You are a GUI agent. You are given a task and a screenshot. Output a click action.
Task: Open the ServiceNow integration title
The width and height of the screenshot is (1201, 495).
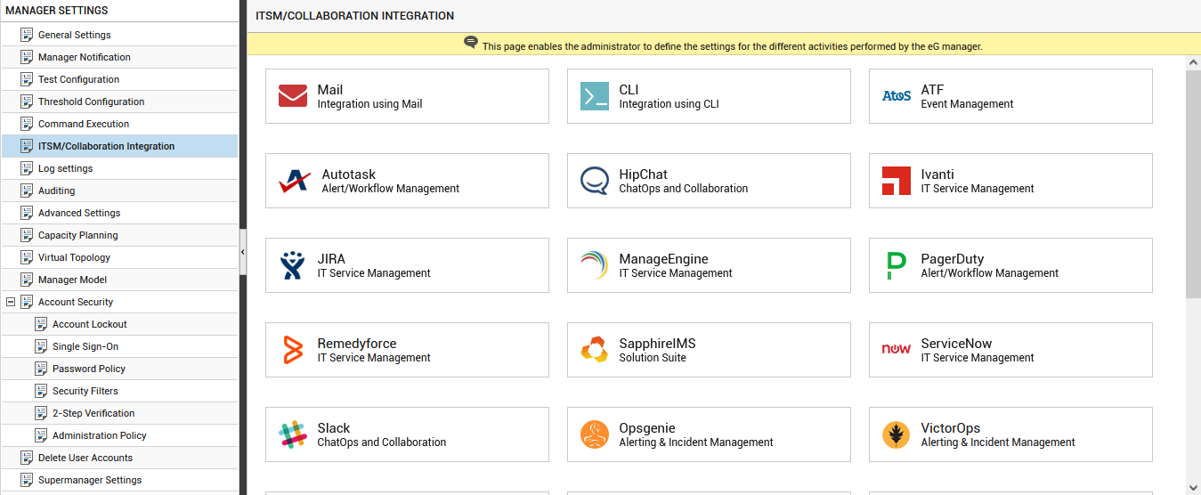coord(957,344)
